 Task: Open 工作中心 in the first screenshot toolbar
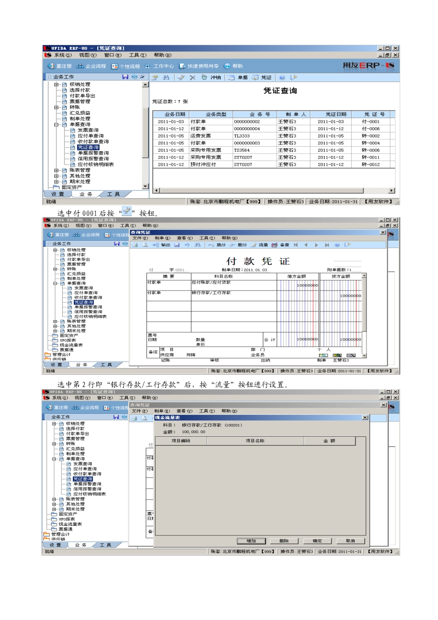click(160, 66)
